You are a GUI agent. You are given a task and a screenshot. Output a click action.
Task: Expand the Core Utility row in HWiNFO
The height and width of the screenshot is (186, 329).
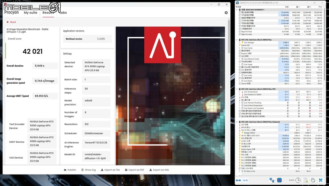point(240,75)
